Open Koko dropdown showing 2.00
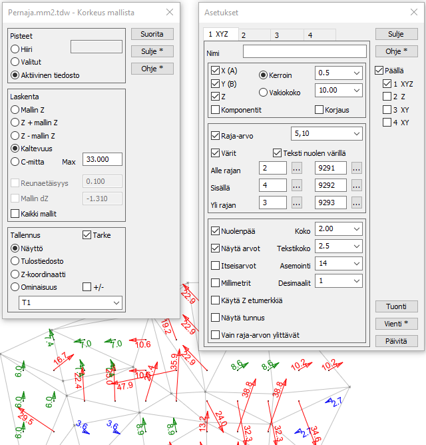Viewport: 426px width, 445px height. [x=339, y=228]
